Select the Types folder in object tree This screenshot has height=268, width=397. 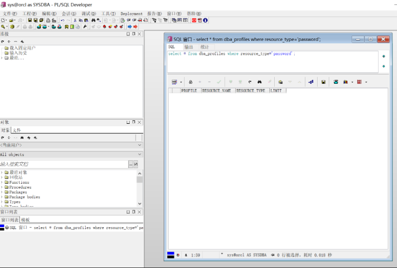click(x=14, y=202)
